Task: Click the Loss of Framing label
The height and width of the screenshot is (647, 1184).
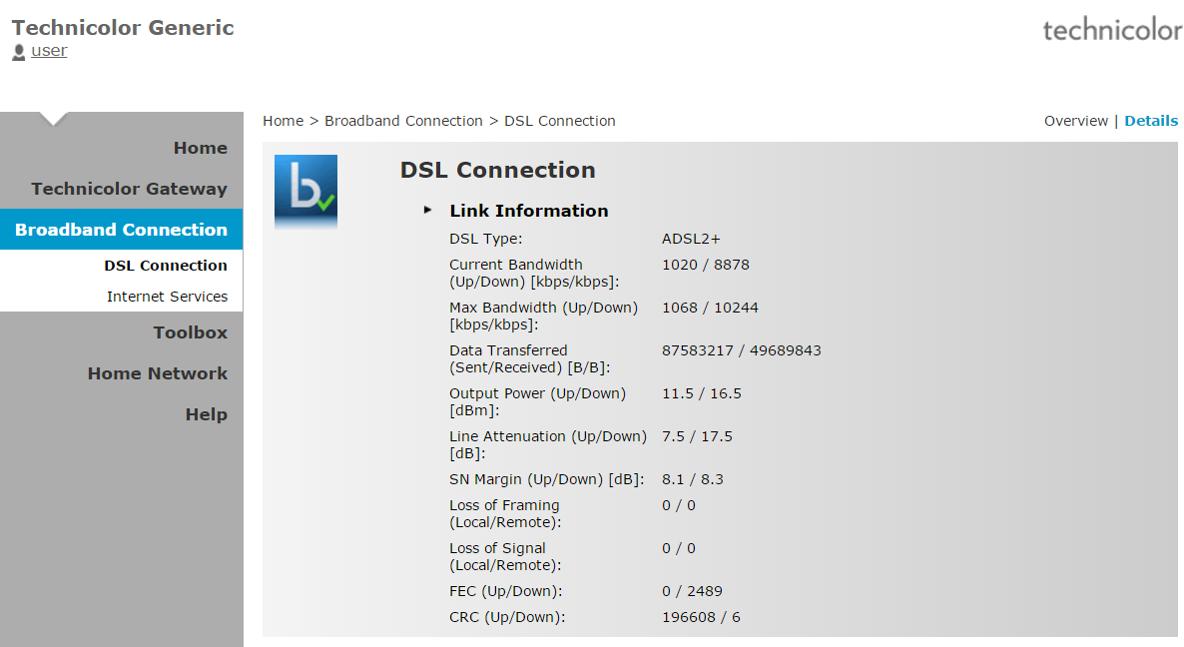Action: click(x=505, y=514)
